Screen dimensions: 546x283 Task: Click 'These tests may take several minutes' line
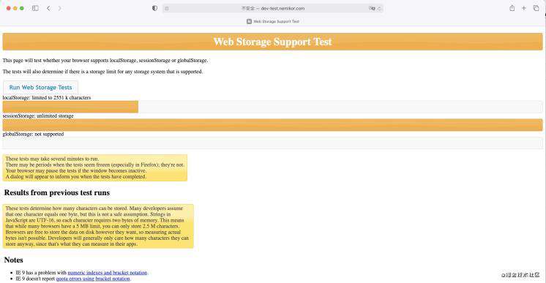(52, 159)
